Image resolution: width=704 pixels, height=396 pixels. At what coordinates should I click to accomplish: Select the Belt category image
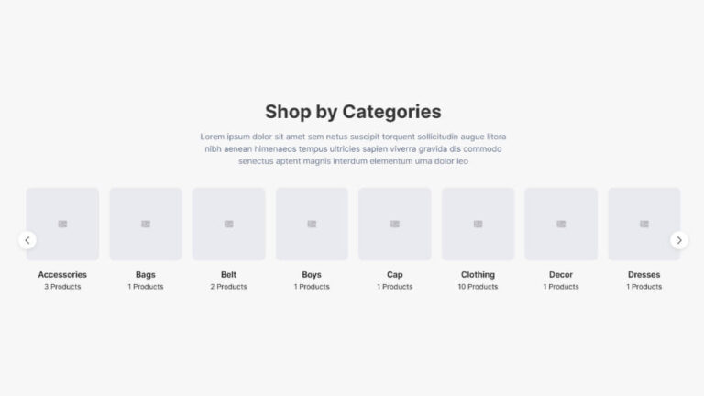coord(228,224)
